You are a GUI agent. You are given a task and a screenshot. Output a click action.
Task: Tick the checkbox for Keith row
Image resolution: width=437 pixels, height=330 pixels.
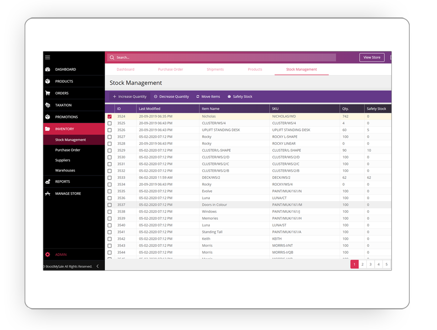click(110, 239)
